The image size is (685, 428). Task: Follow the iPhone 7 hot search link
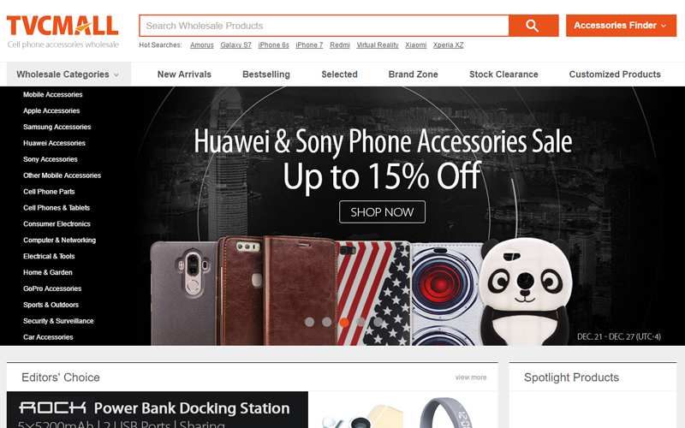(309, 45)
